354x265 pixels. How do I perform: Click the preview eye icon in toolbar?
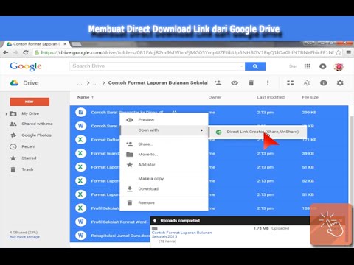point(235,83)
